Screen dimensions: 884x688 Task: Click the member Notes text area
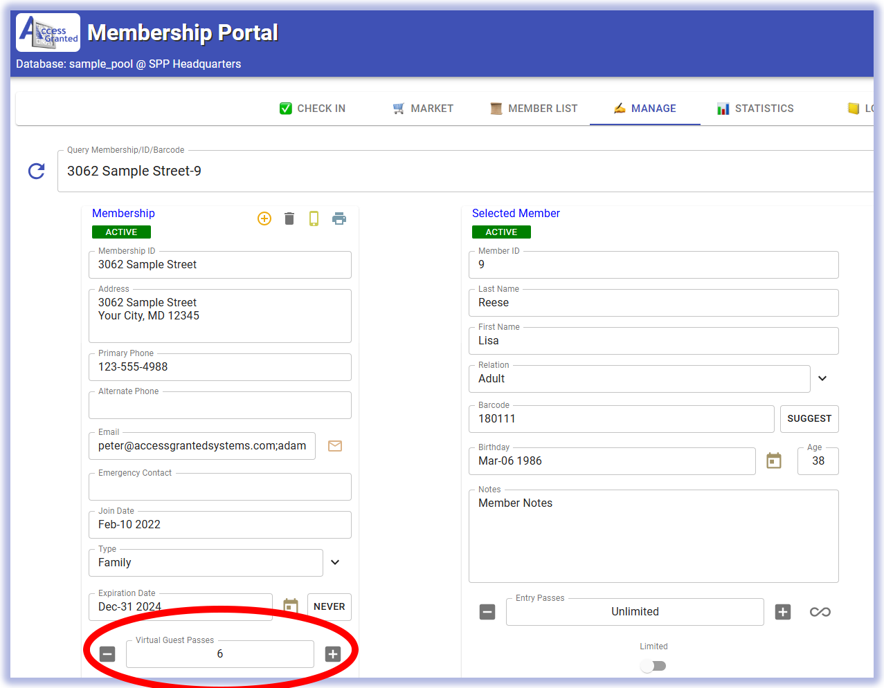click(x=653, y=537)
